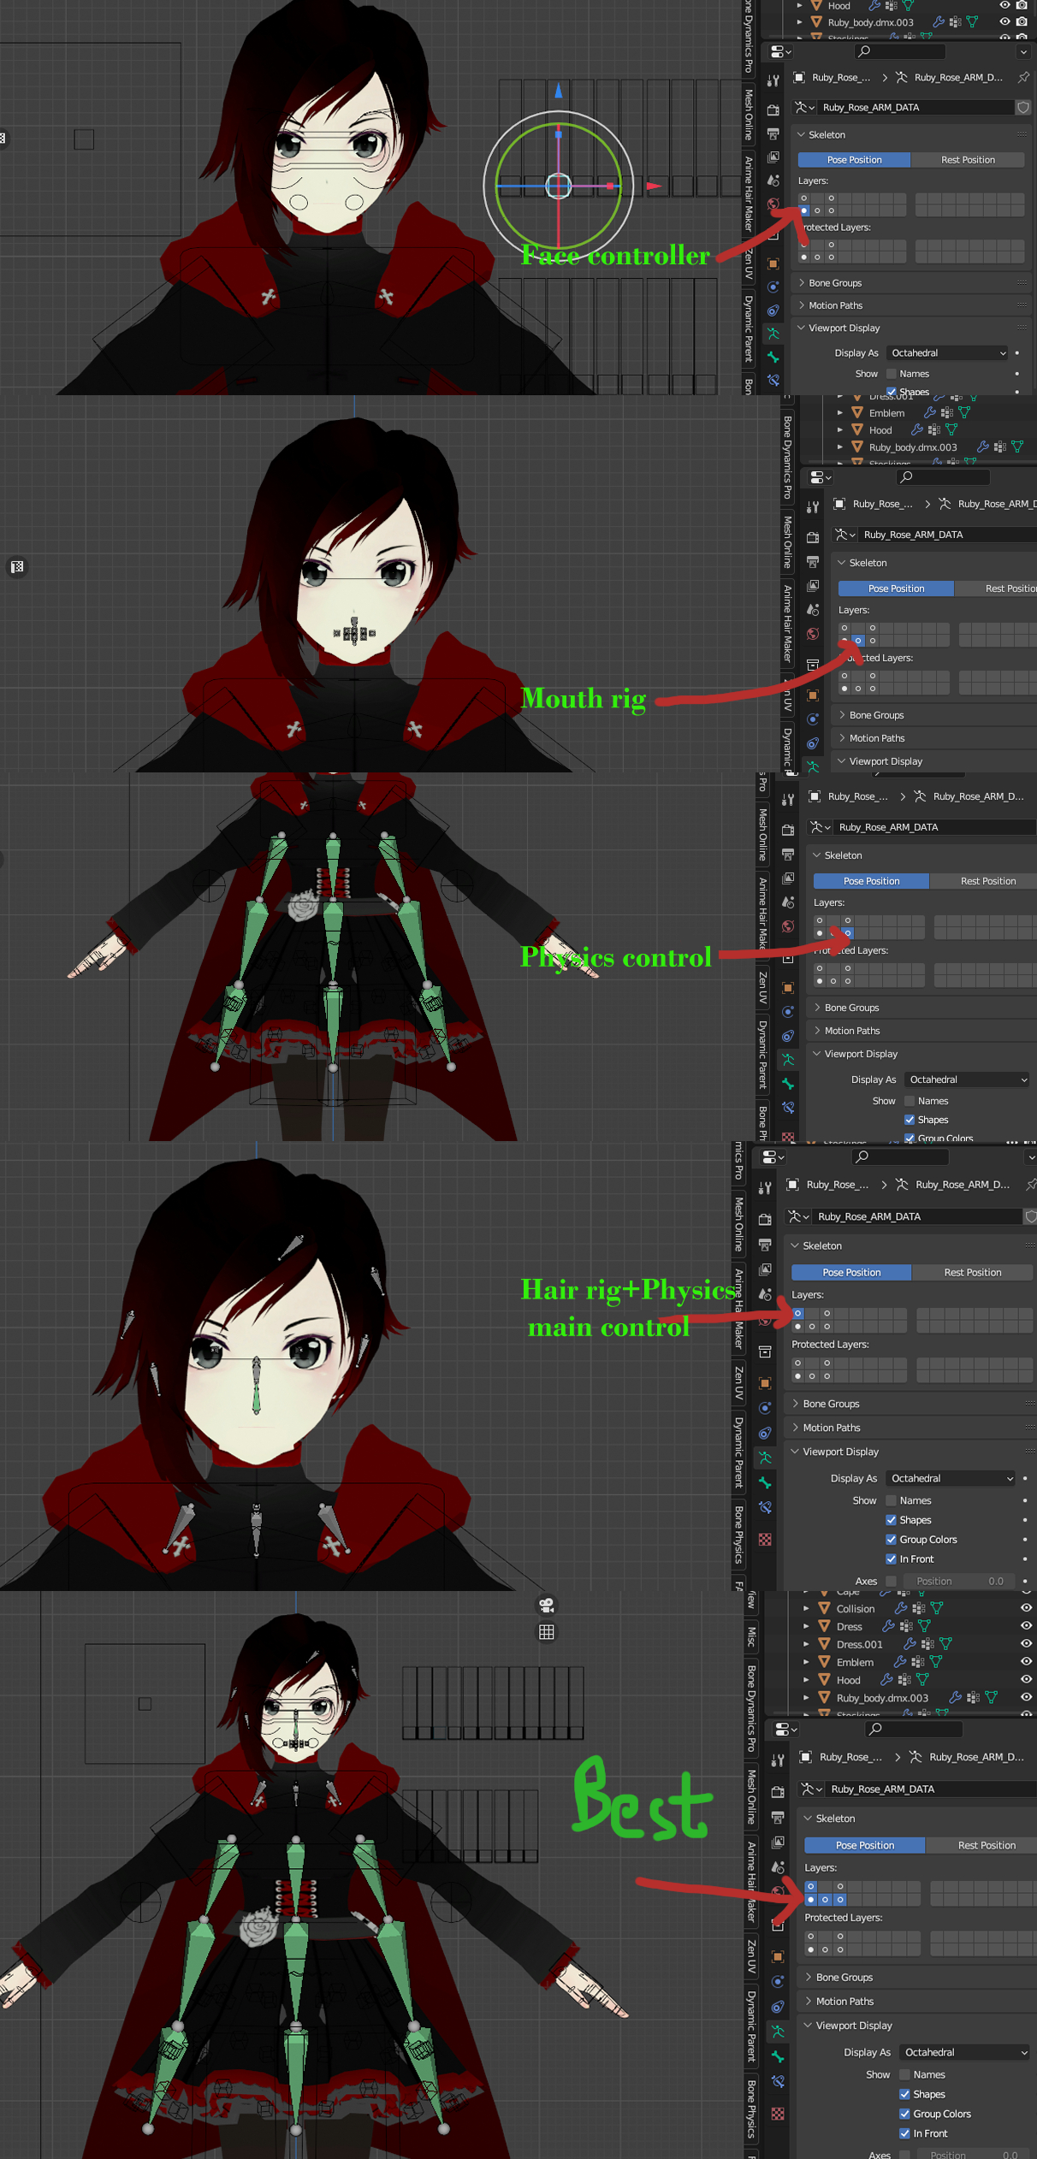Click modifier wrench icon on Collision row

coord(901,1608)
